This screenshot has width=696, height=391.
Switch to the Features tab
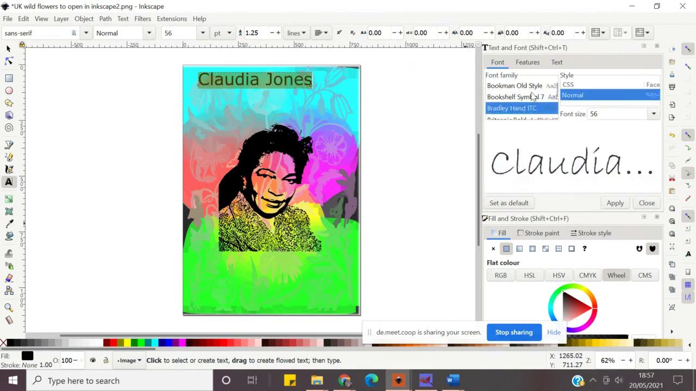pyautogui.click(x=527, y=62)
